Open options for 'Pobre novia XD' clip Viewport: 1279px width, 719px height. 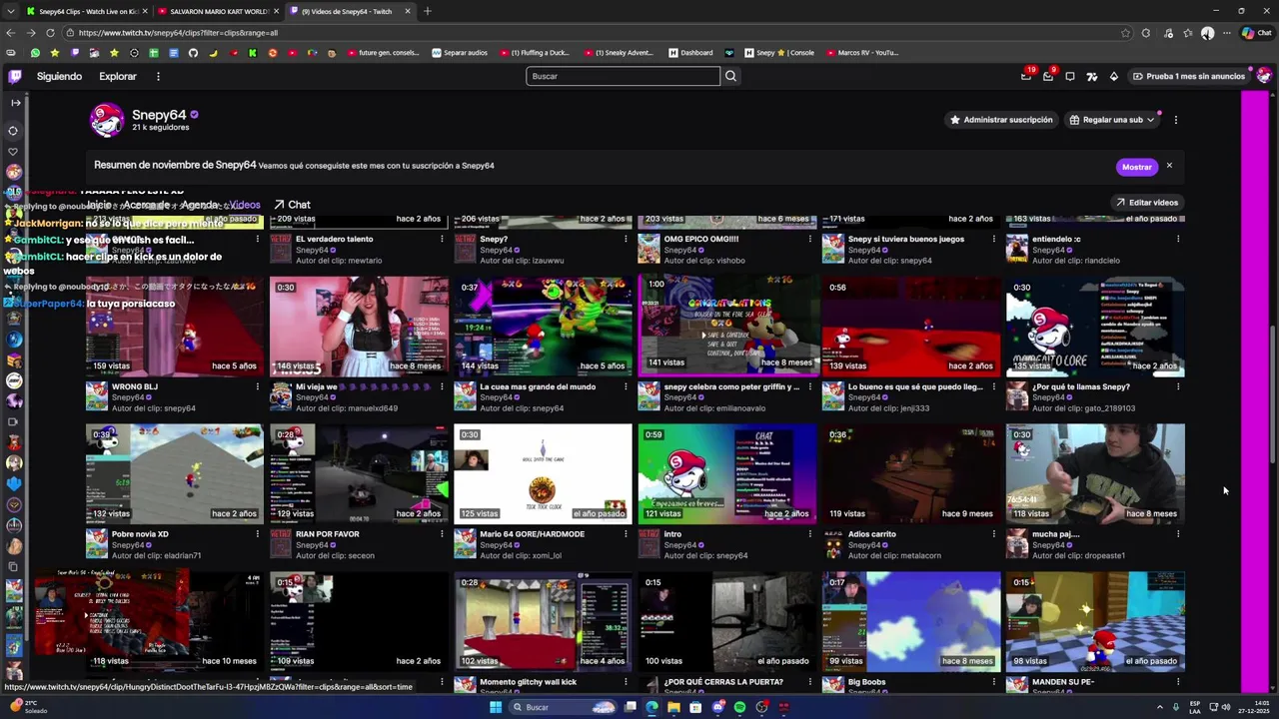click(258, 534)
